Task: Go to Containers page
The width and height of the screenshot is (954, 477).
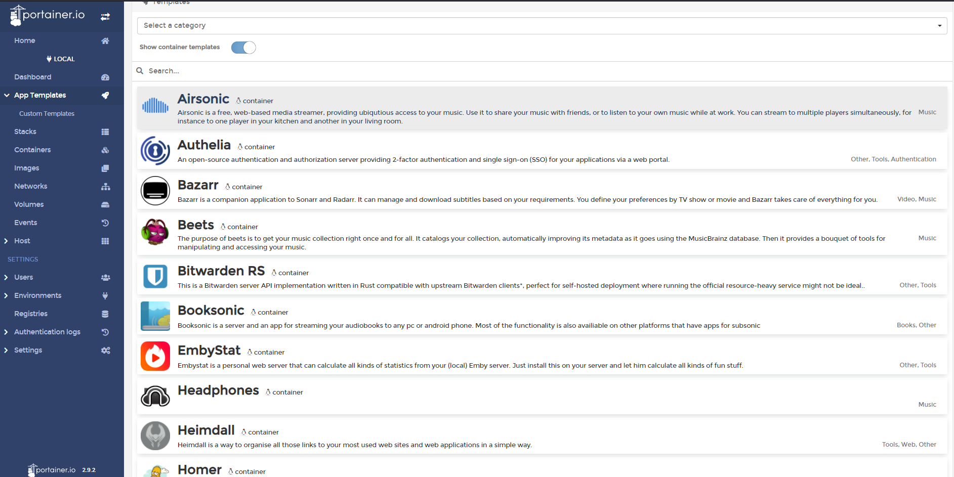Action: point(32,150)
